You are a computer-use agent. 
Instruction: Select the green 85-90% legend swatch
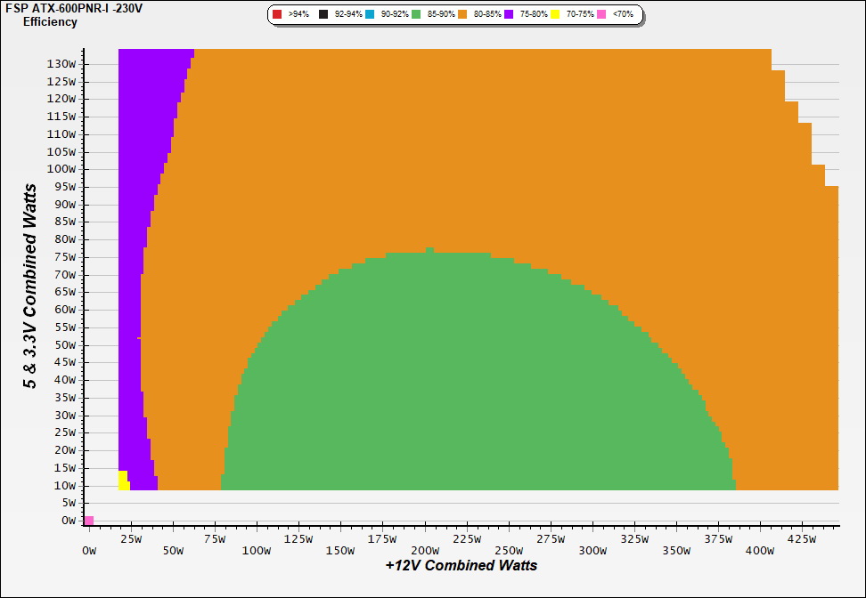[x=416, y=15]
